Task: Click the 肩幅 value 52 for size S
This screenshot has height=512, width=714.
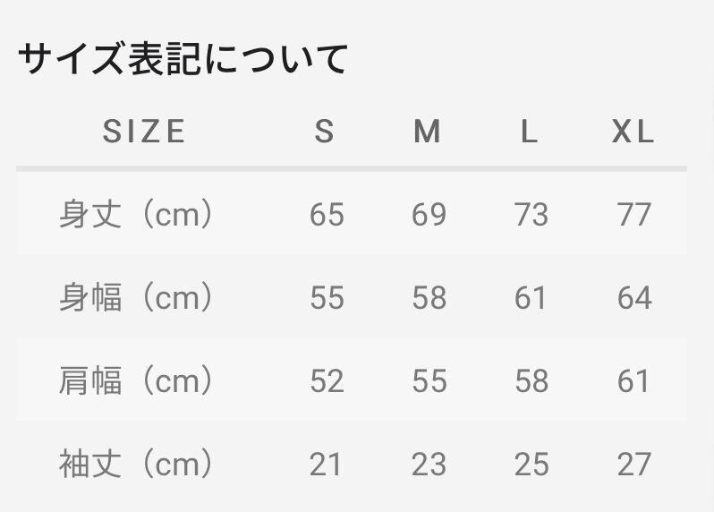Action: 327,381
